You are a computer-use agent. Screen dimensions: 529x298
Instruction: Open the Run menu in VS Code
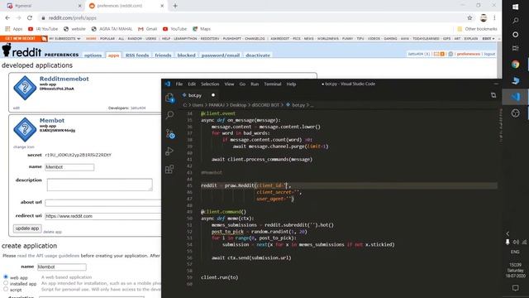(255, 84)
